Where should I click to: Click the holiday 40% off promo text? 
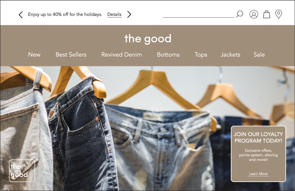(x=65, y=14)
